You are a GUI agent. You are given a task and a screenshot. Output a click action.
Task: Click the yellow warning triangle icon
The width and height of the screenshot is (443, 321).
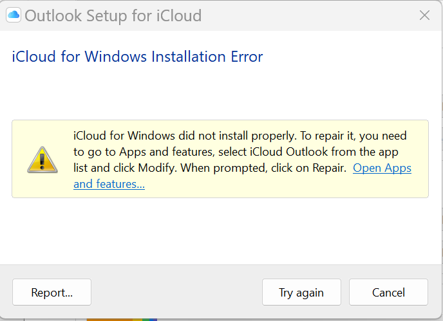(x=42, y=159)
